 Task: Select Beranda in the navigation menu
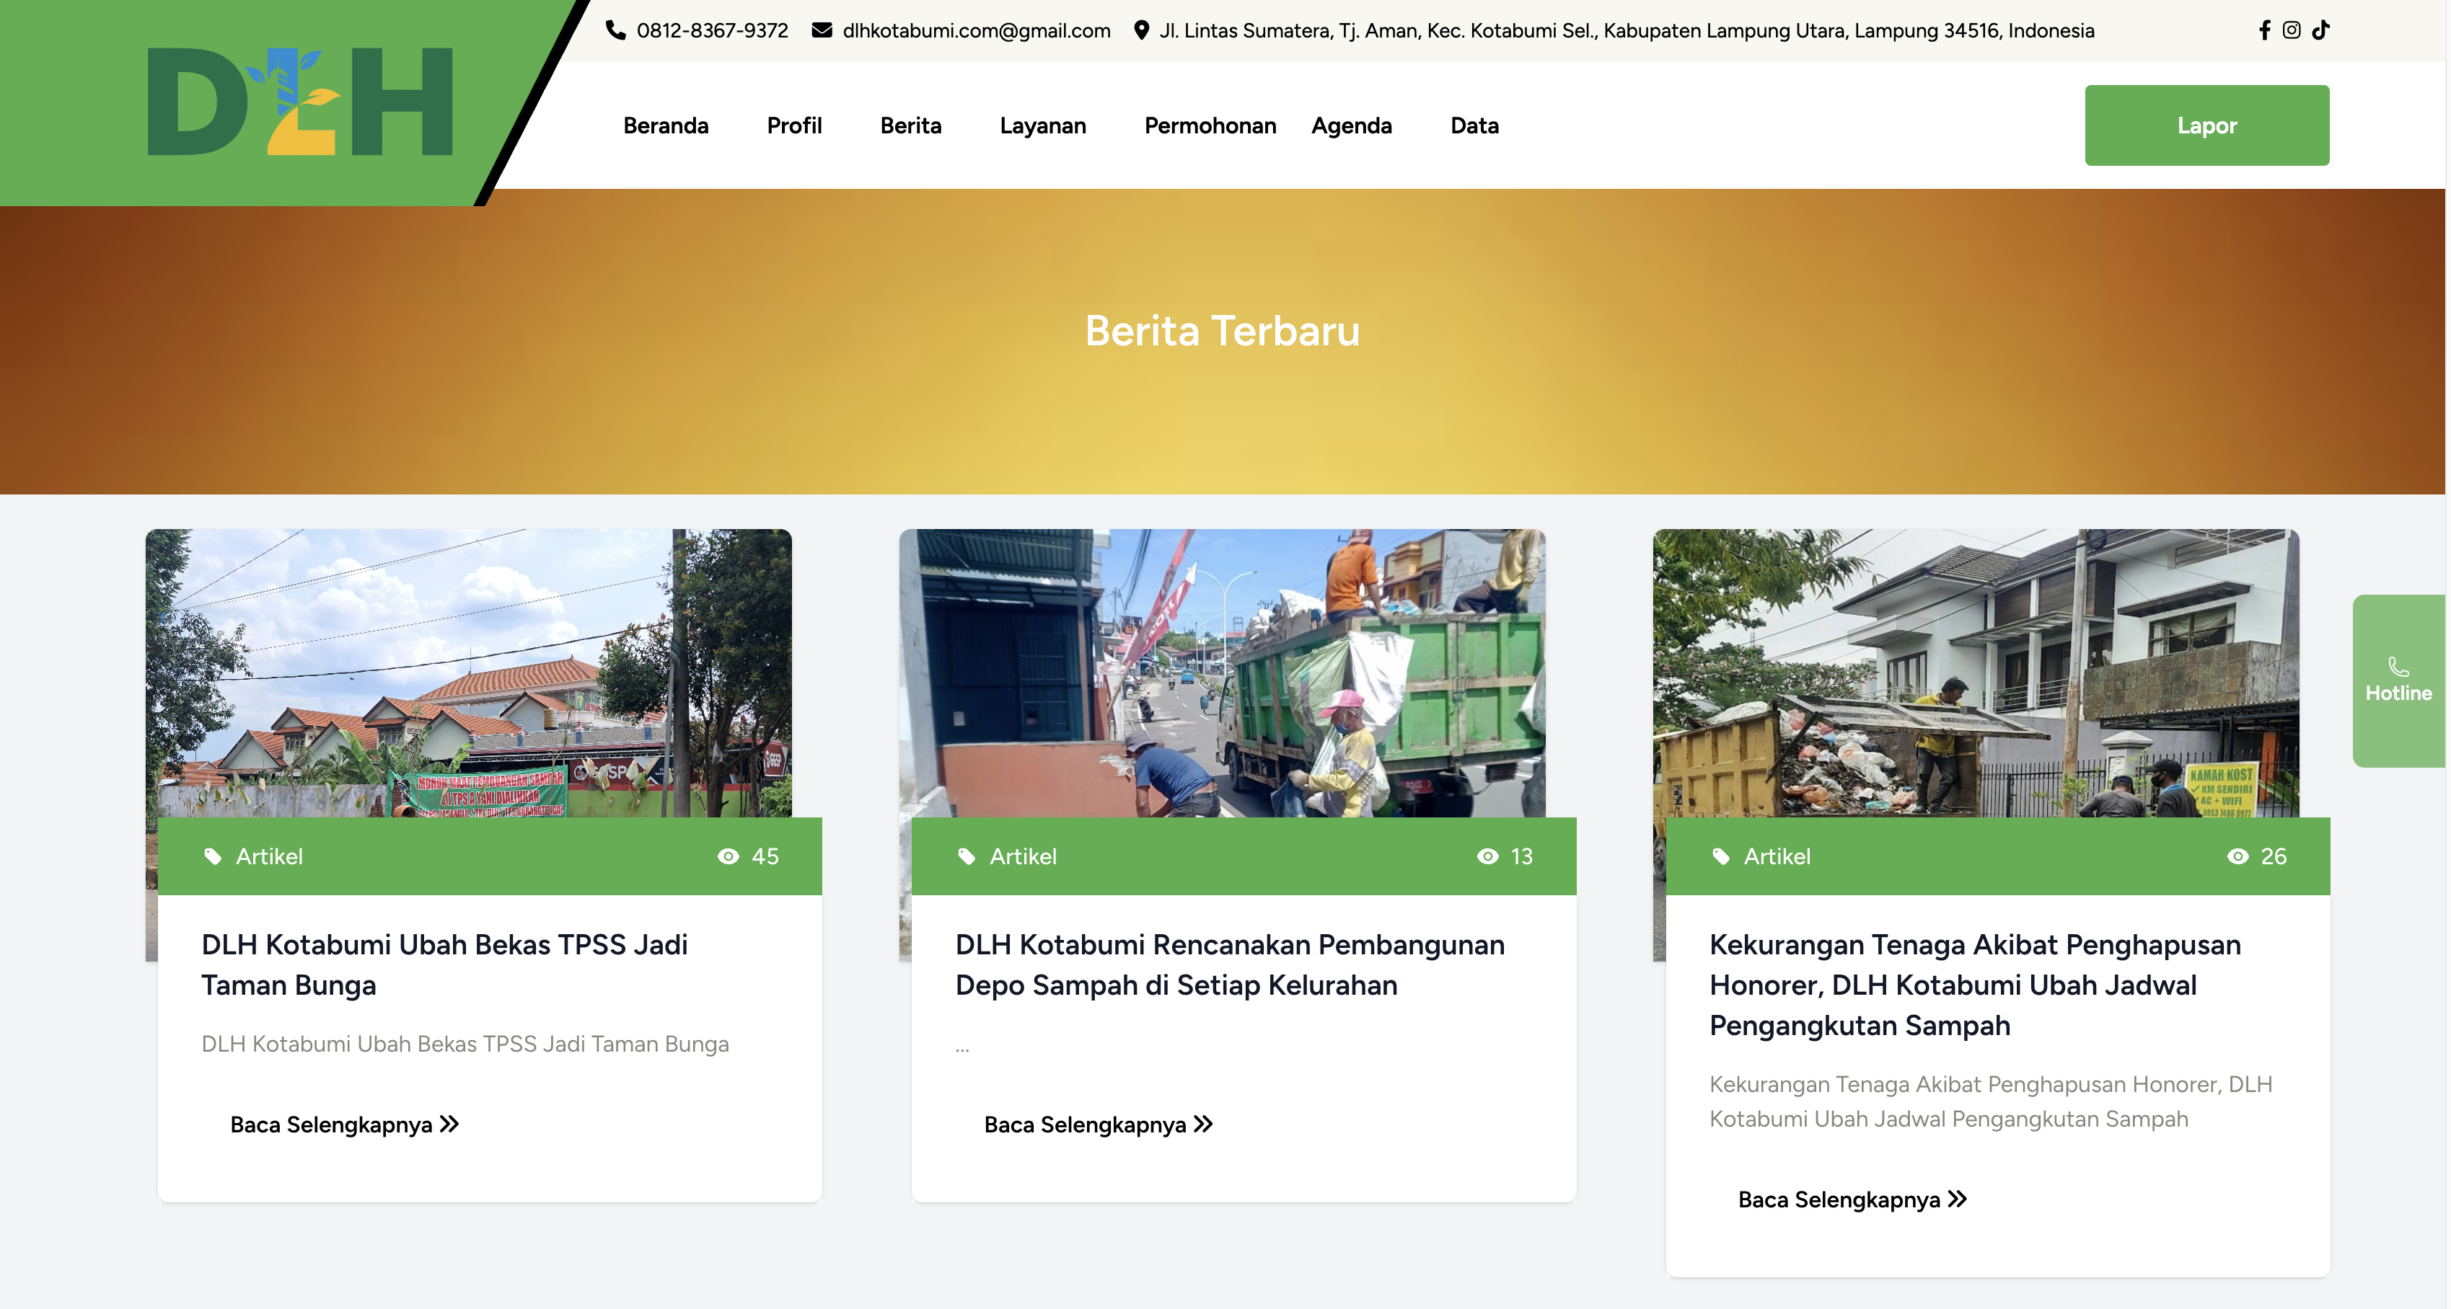665,125
